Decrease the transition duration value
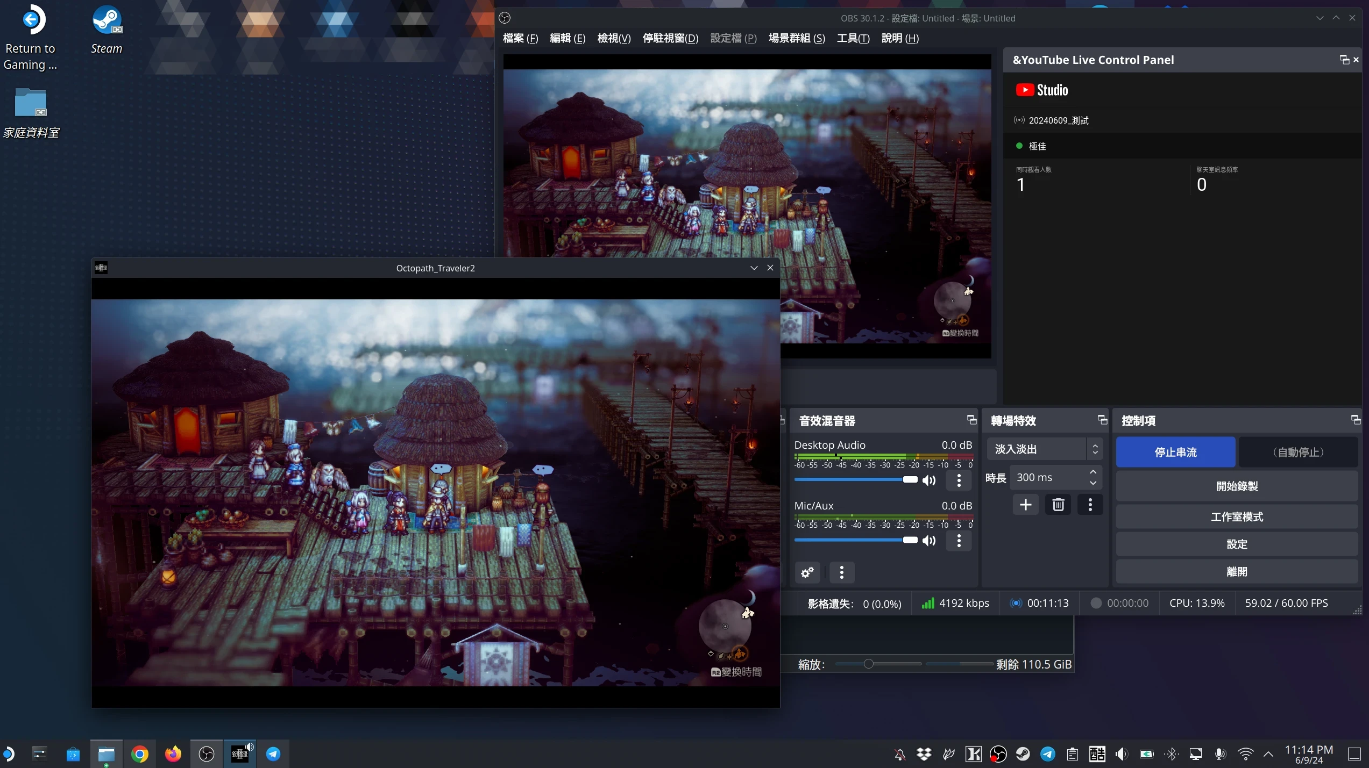 coord(1093,483)
